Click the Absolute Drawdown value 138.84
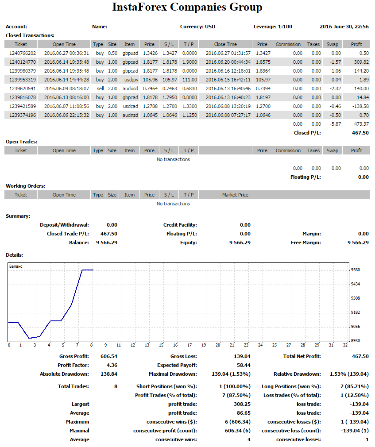The image size is (375, 447). pos(109,374)
